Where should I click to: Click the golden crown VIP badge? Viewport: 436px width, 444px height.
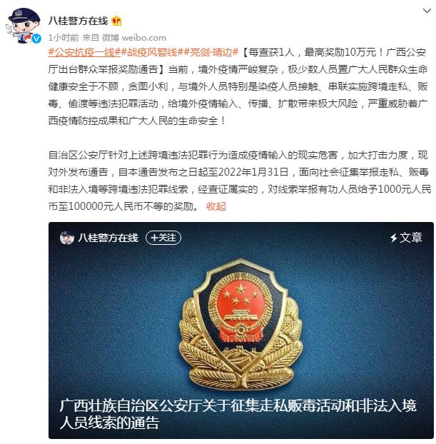pos(116,21)
